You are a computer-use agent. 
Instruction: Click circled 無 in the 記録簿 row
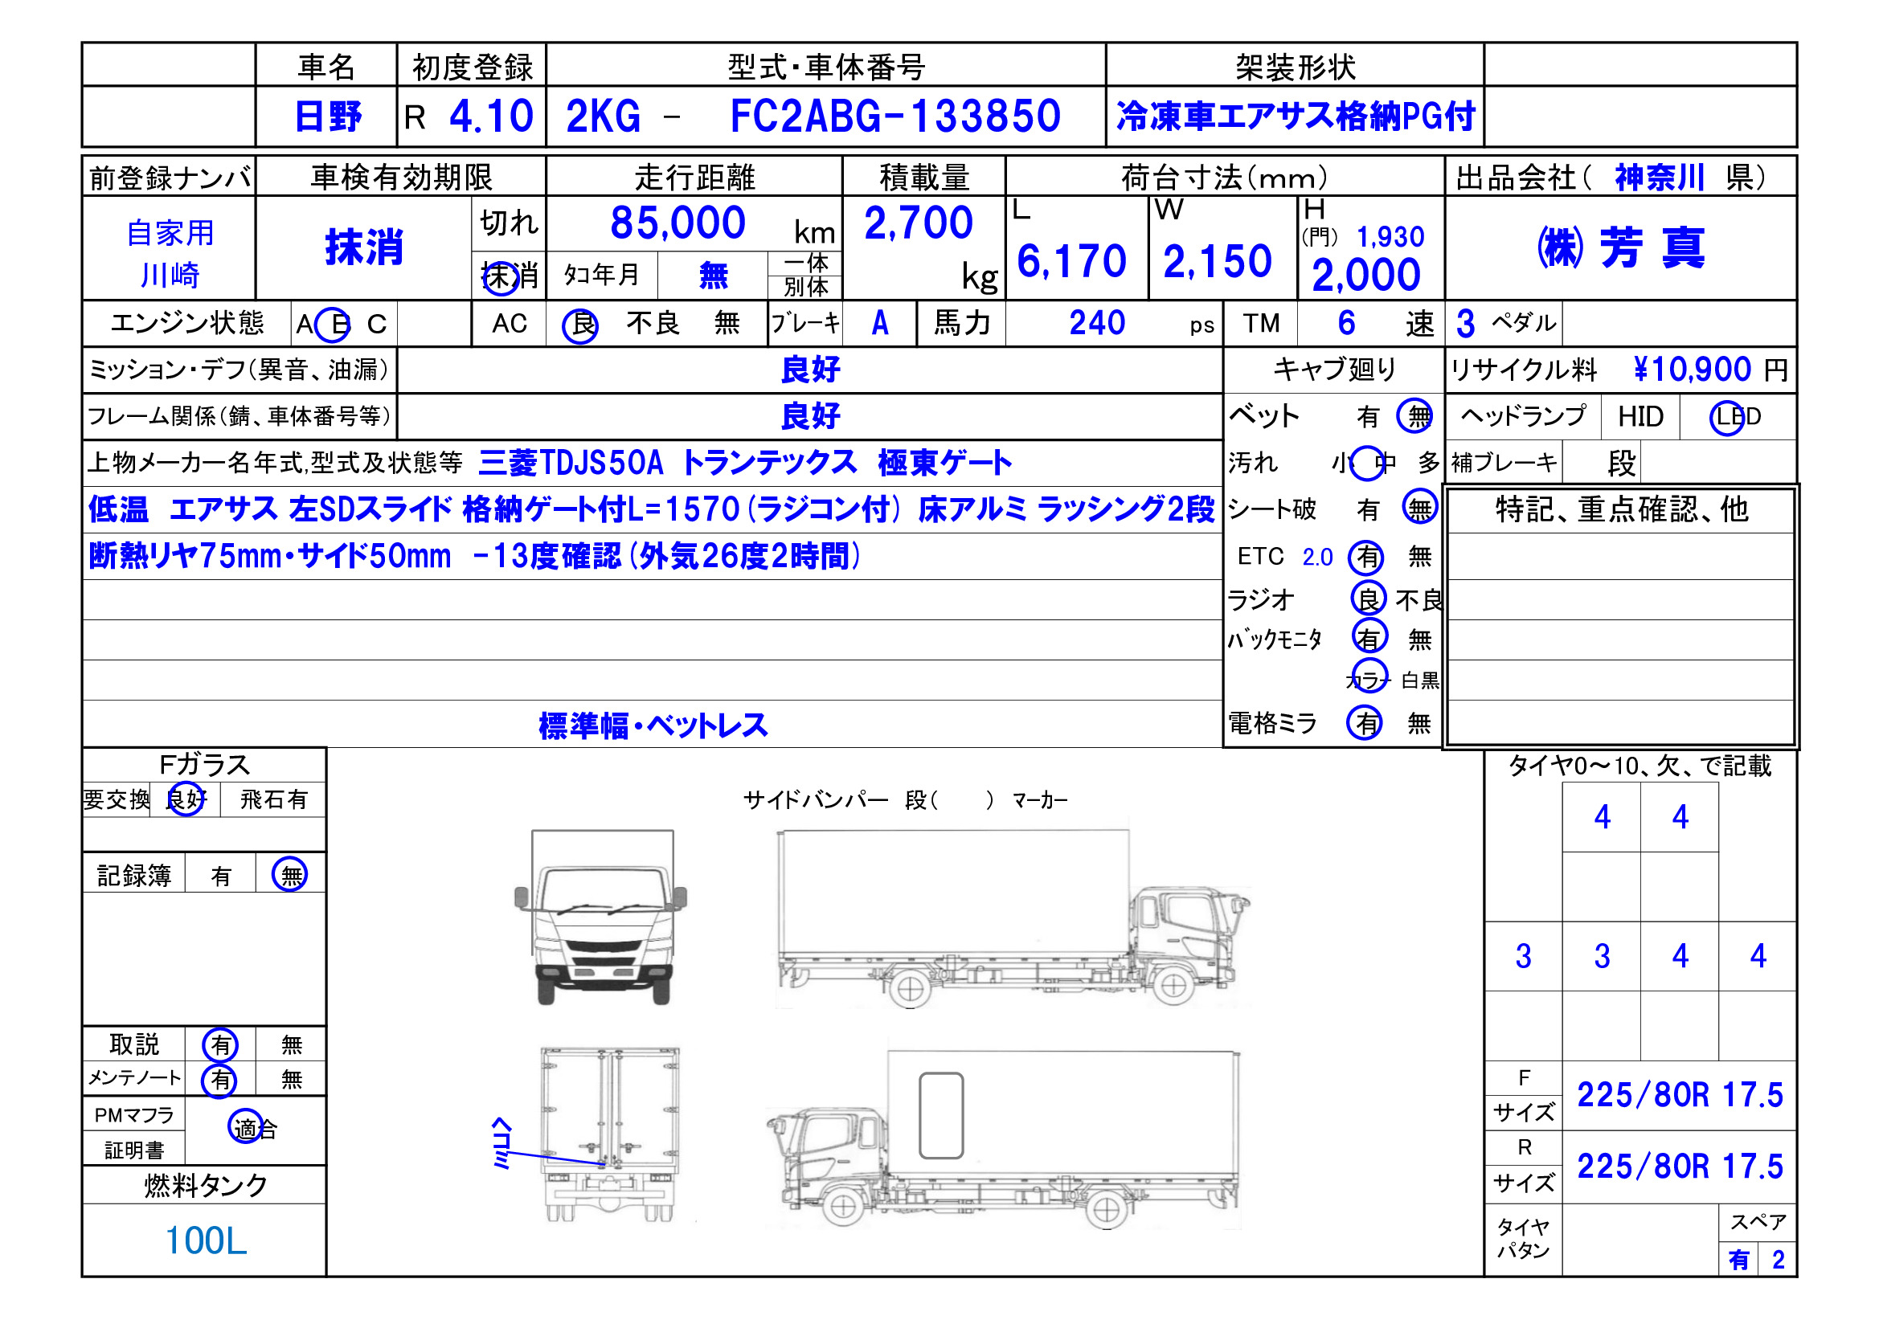(x=290, y=875)
